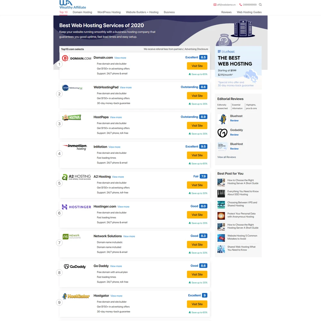Click View more link next to WebHostingPad
This screenshot has height=321, width=321.
click(x=126, y=88)
